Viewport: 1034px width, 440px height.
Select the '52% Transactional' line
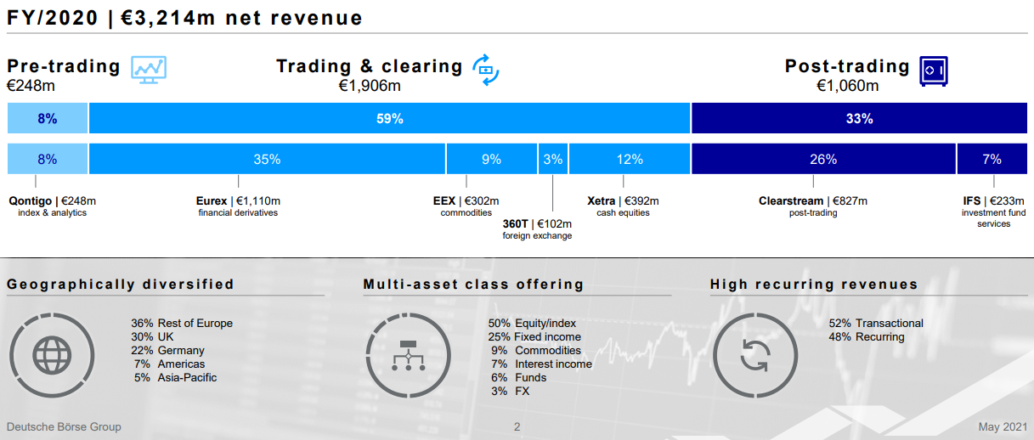tap(876, 324)
